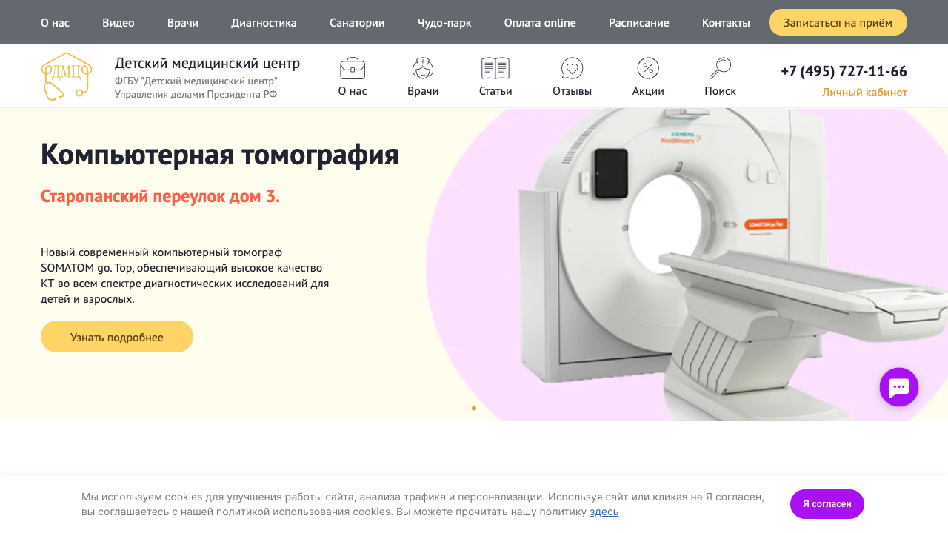Accept cookies with 'Я согласен'
The width and height of the screenshot is (948, 533).
(x=827, y=504)
